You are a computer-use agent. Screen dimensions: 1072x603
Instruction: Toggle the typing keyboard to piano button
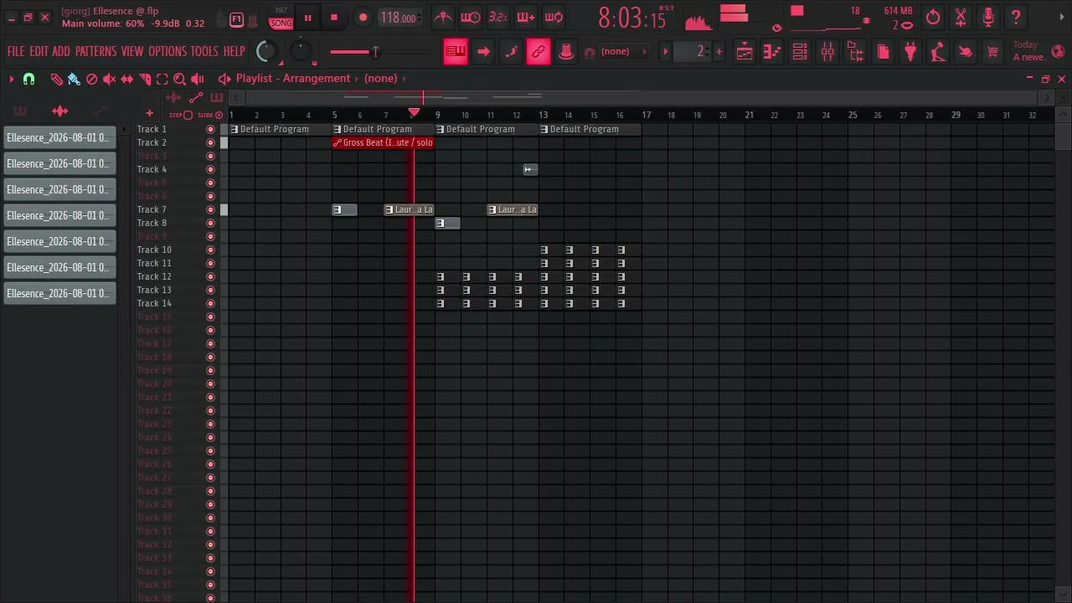[456, 52]
